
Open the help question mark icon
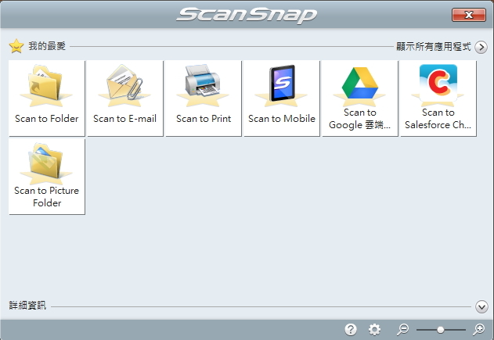point(351,329)
